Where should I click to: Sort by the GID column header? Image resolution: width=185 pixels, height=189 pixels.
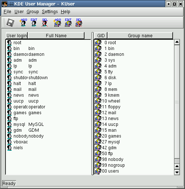(x=101, y=36)
